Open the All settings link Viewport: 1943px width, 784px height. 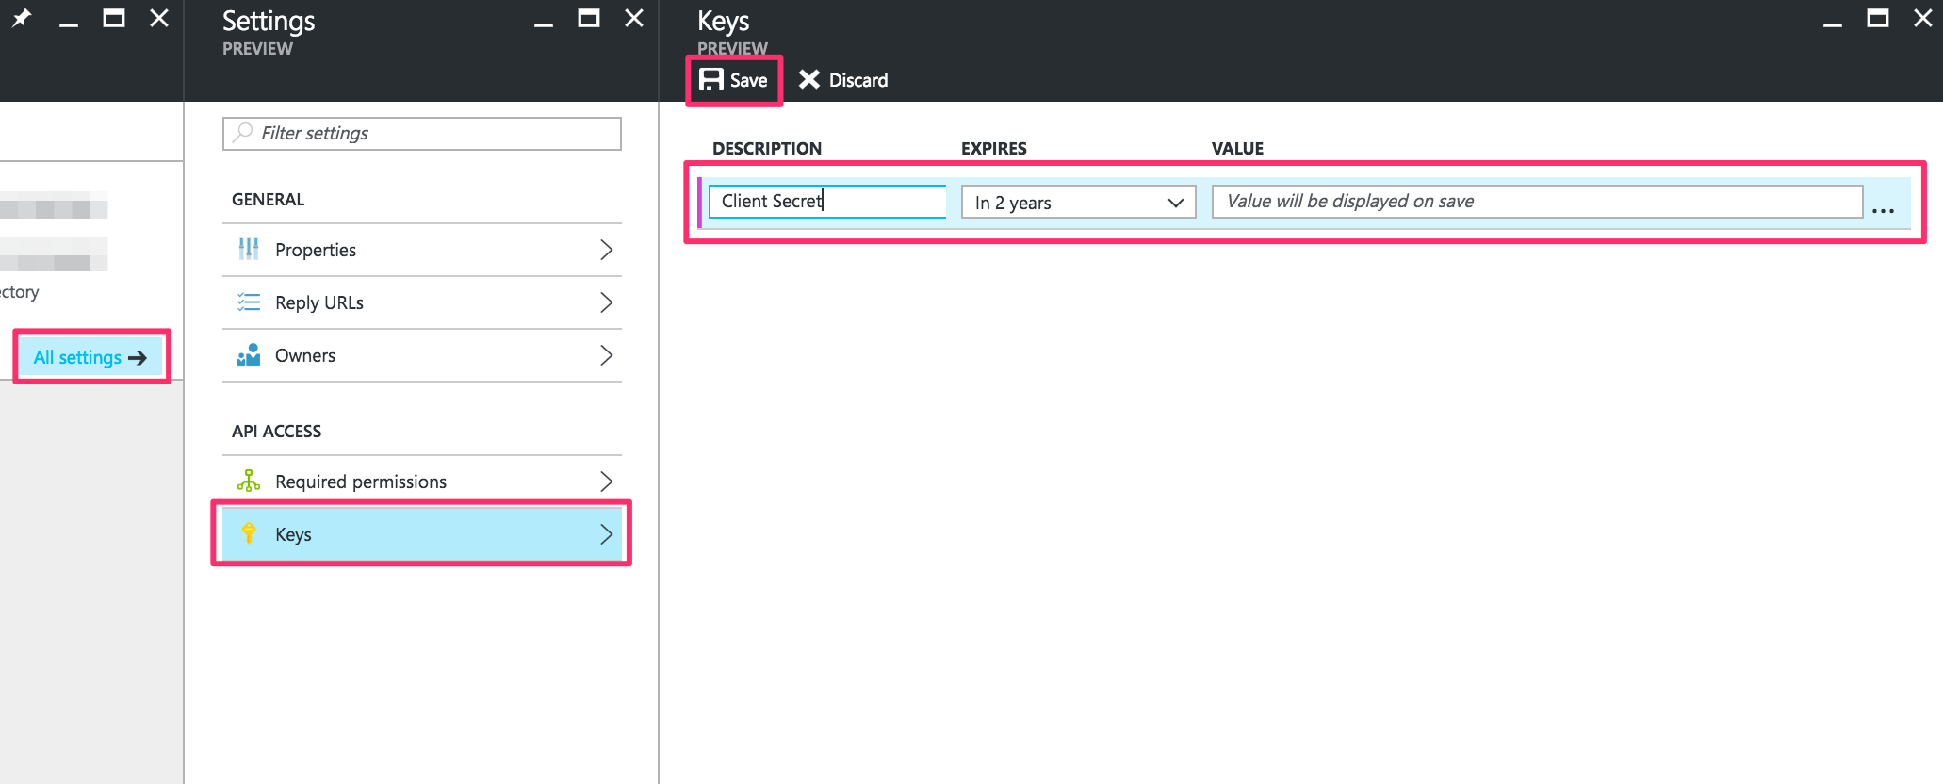(x=90, y=357)
